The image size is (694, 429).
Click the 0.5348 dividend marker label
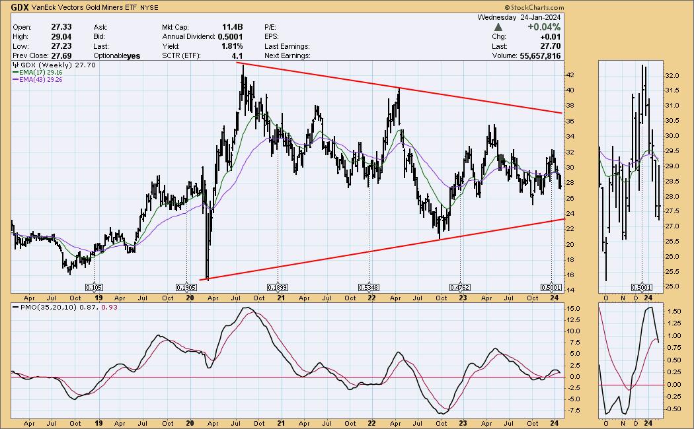tap(369, 287)
